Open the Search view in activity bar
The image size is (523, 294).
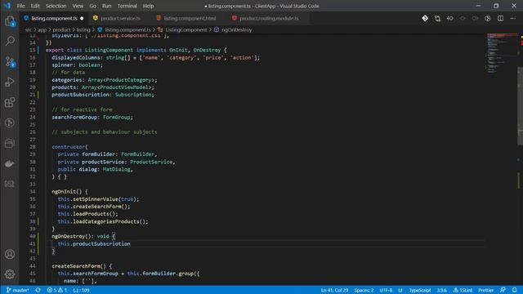pyautogui.click(x=10, y=42)
